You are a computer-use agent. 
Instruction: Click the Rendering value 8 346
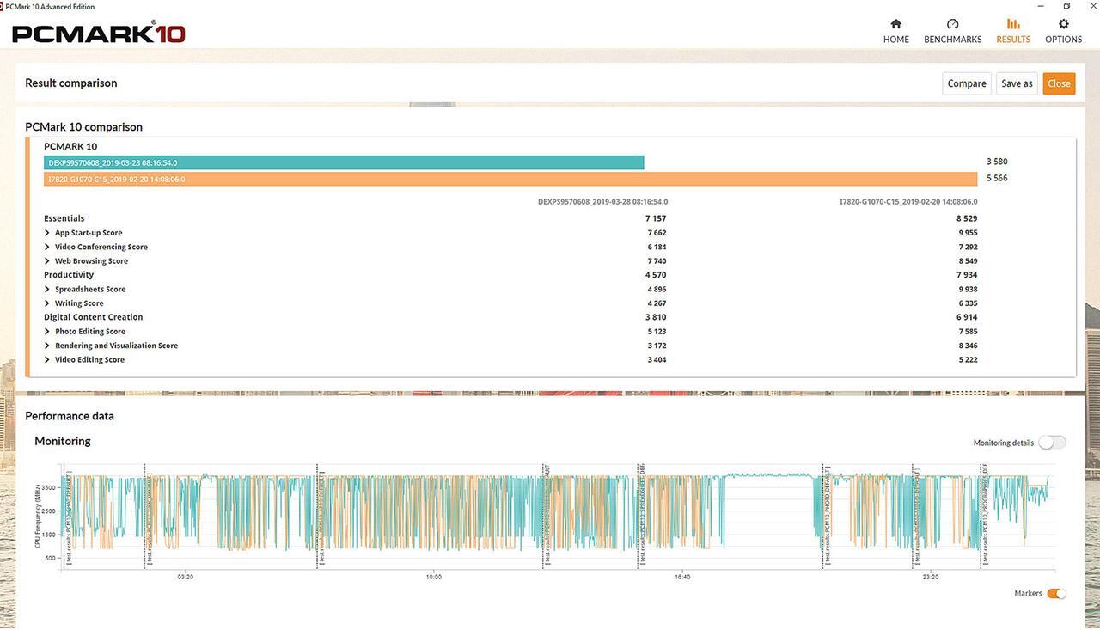tap(967, 346)
